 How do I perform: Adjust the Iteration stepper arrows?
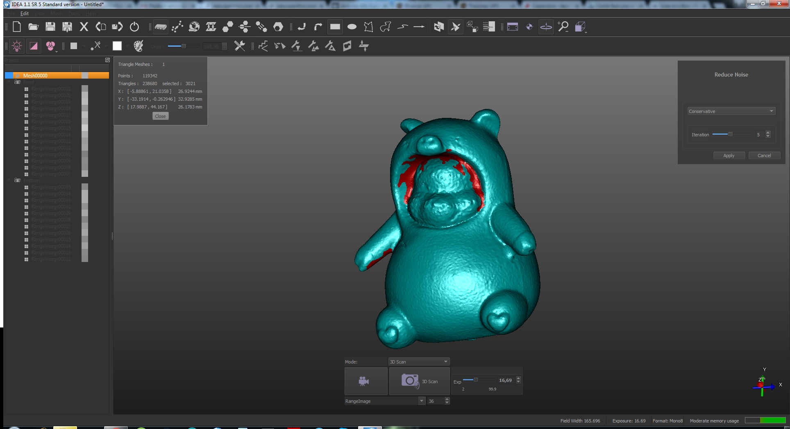[x=768, y=134]
